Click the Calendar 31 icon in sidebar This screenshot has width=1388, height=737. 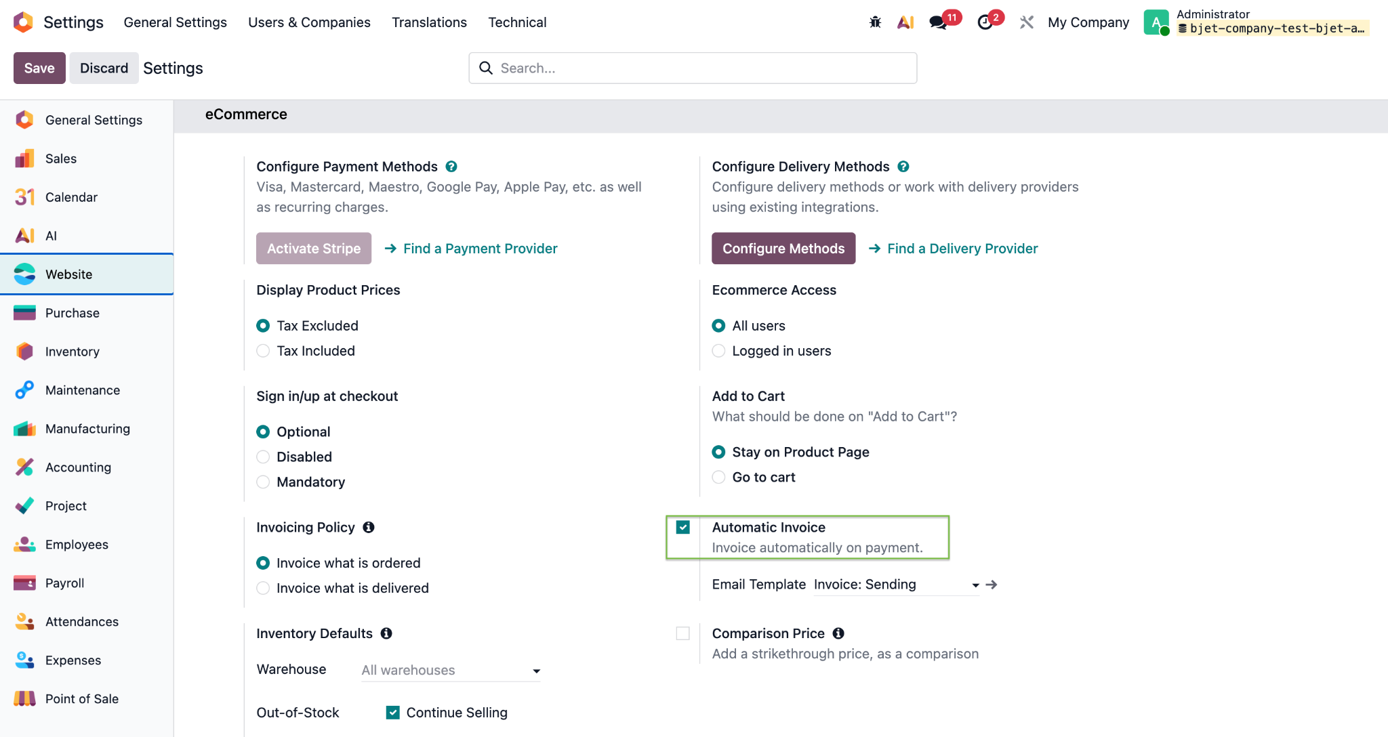coord(24,197)
